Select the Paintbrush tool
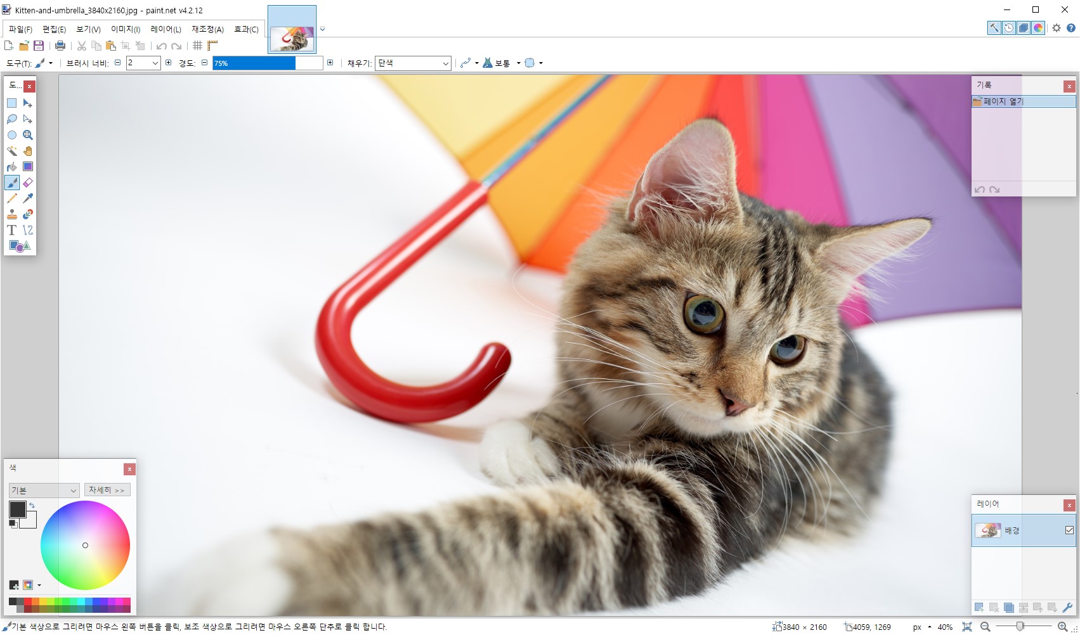Image resolution: width=1080 pixels, height=635 pixels. point(11,183)
